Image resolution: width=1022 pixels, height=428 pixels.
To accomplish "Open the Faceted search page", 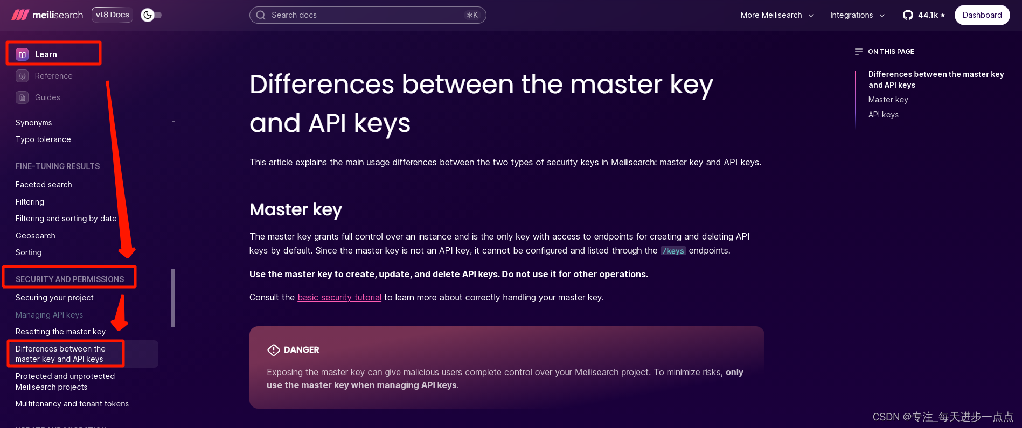I will [x=44, y=185].
